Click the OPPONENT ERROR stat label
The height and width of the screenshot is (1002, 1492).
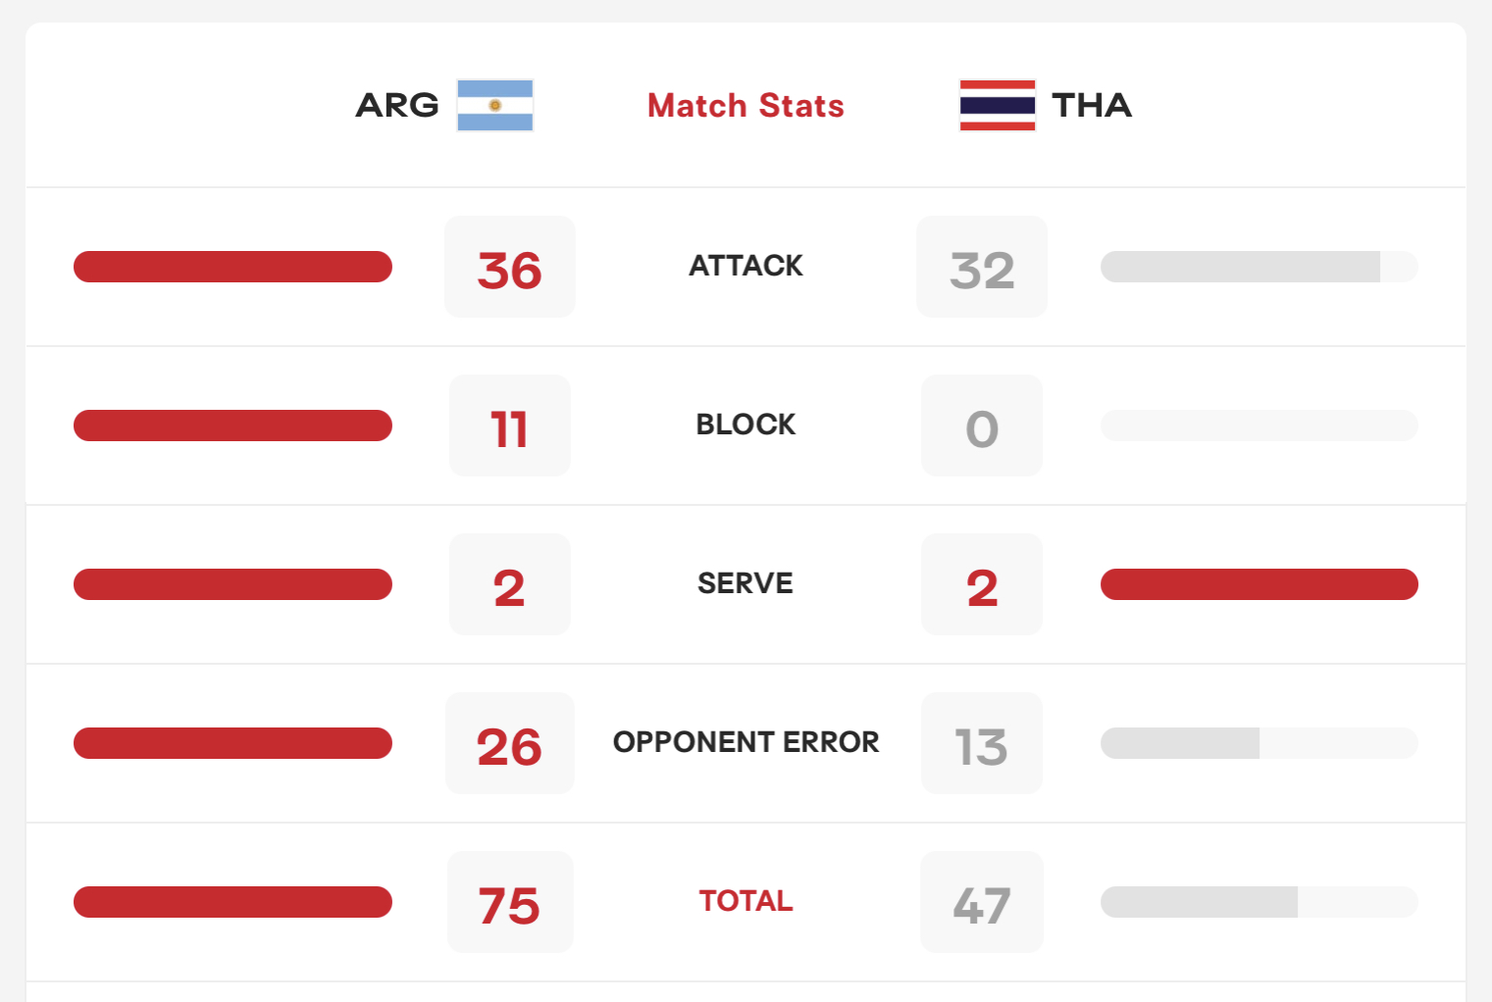tap(746, 742)
